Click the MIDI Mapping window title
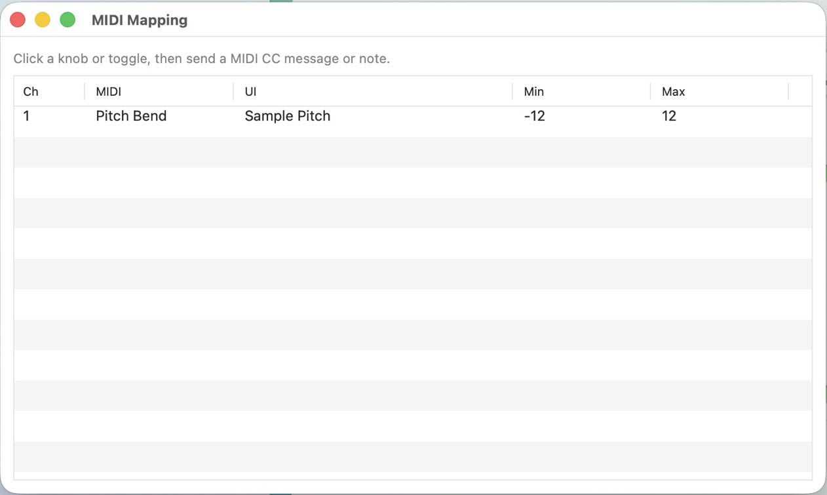Image resolution: width=827 pixels, height=495 pixels. 140,20
